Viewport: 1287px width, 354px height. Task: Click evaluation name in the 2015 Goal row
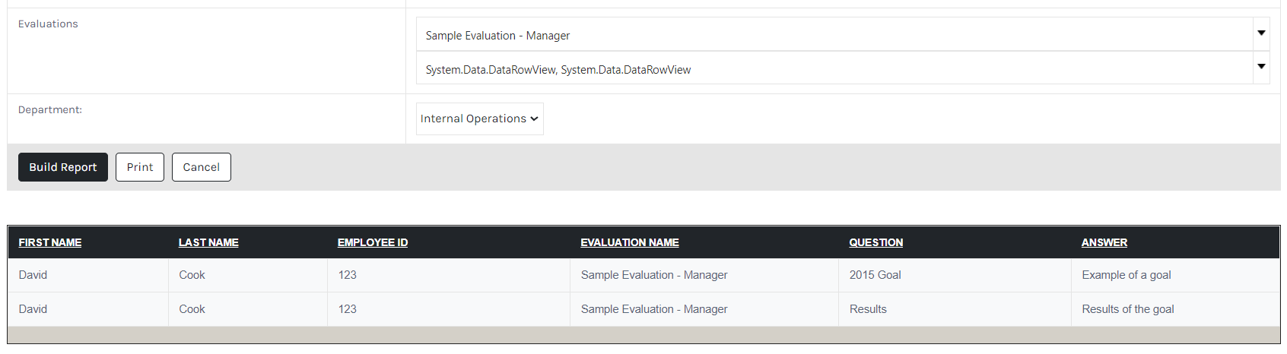[x=654, y=275]
